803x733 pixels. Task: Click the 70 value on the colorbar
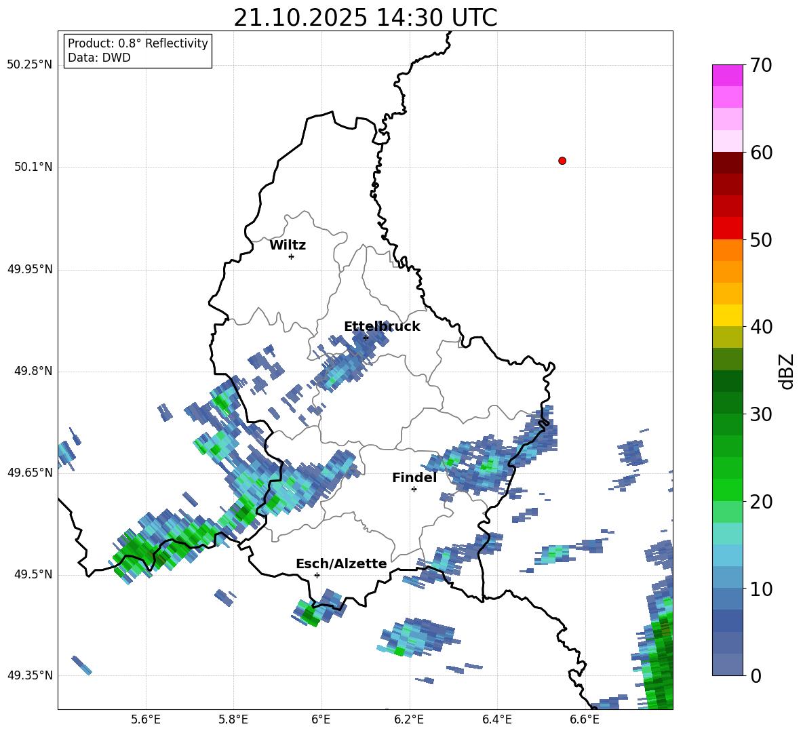tap(761, 66)
